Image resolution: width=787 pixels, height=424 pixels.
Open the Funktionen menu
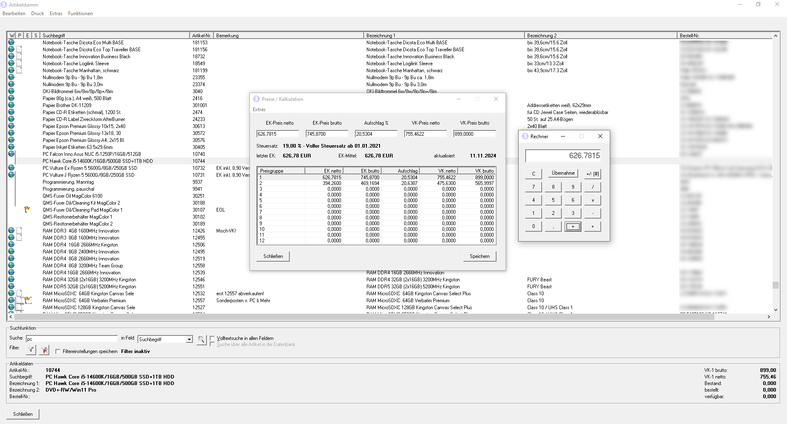tap(80, 14)
